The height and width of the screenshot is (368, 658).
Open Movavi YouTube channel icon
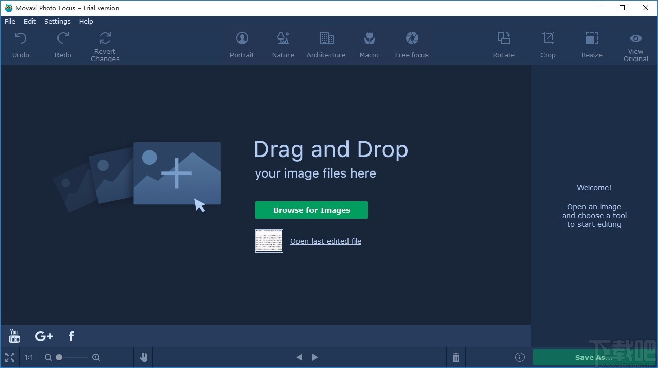coord(14,336)
